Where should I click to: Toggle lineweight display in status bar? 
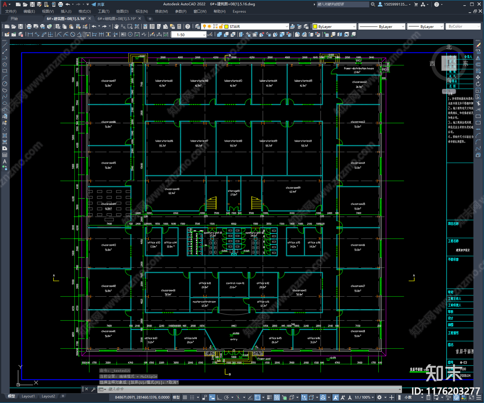[x=269, y=397]
